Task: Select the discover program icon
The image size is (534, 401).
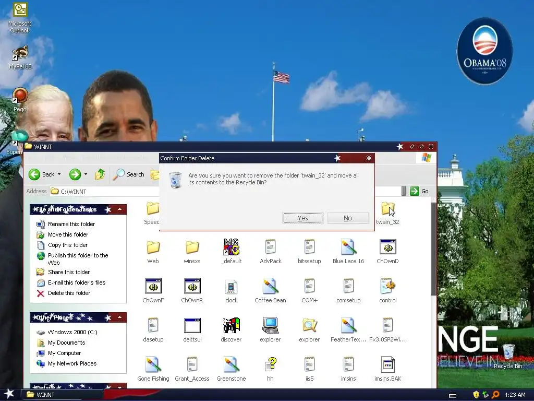Action: [x=231, y=330]
